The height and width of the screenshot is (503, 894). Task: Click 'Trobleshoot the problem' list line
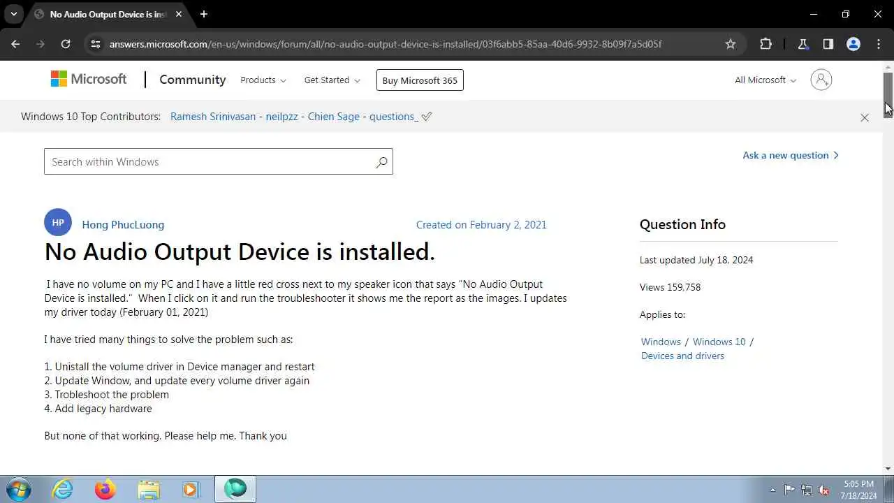[106, 395]
